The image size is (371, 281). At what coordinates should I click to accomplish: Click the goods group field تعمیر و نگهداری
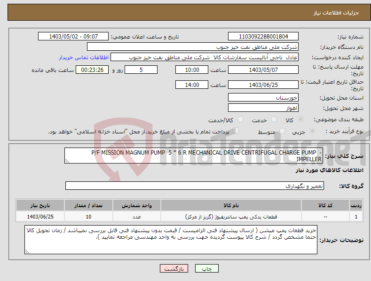tap(195, 186)
